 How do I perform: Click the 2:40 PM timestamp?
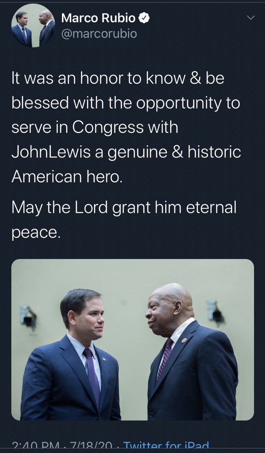(x=35, y=447)
